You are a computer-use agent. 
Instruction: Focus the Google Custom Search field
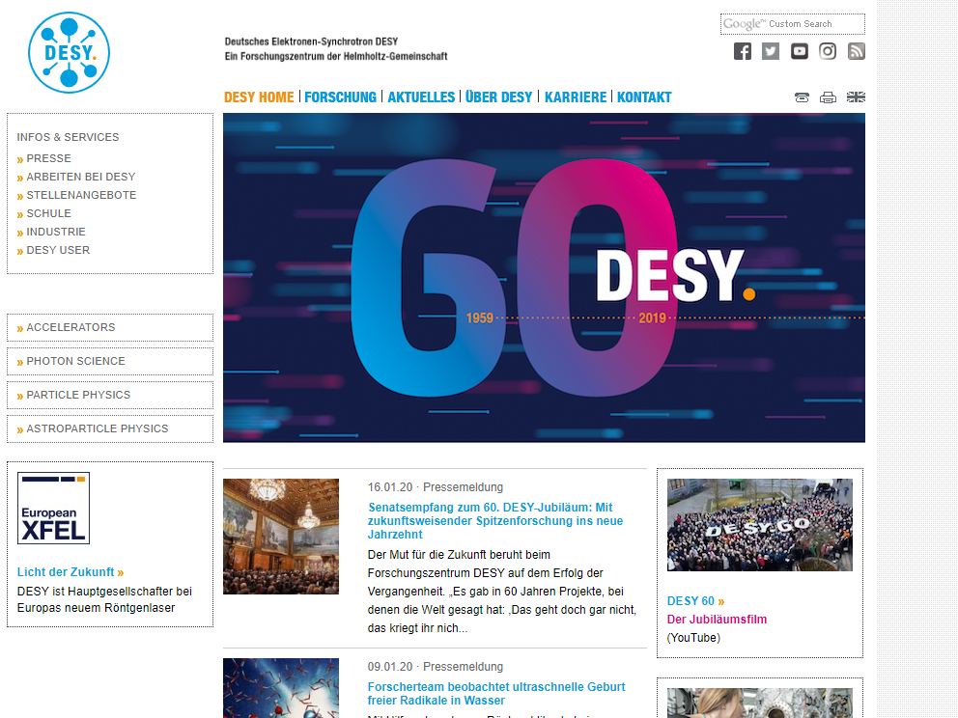coord(793,24)
